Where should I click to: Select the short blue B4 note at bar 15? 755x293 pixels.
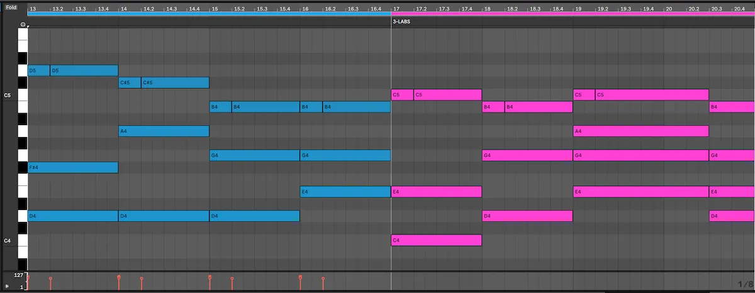(x=221, y=107)
